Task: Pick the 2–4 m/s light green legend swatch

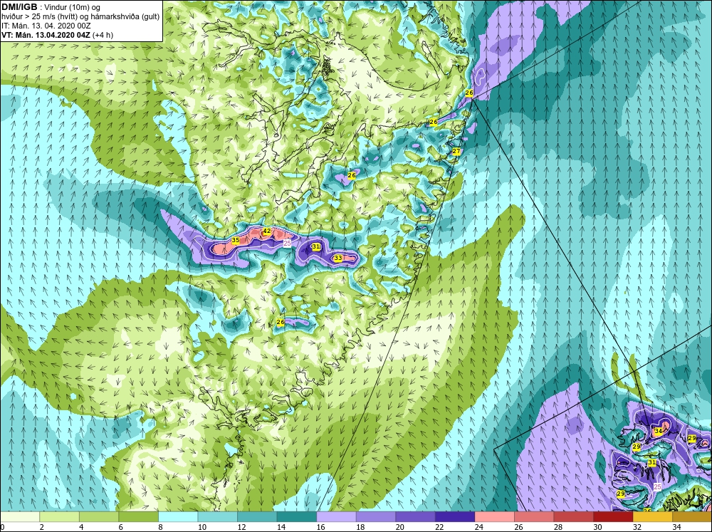Action: (60, 516)
